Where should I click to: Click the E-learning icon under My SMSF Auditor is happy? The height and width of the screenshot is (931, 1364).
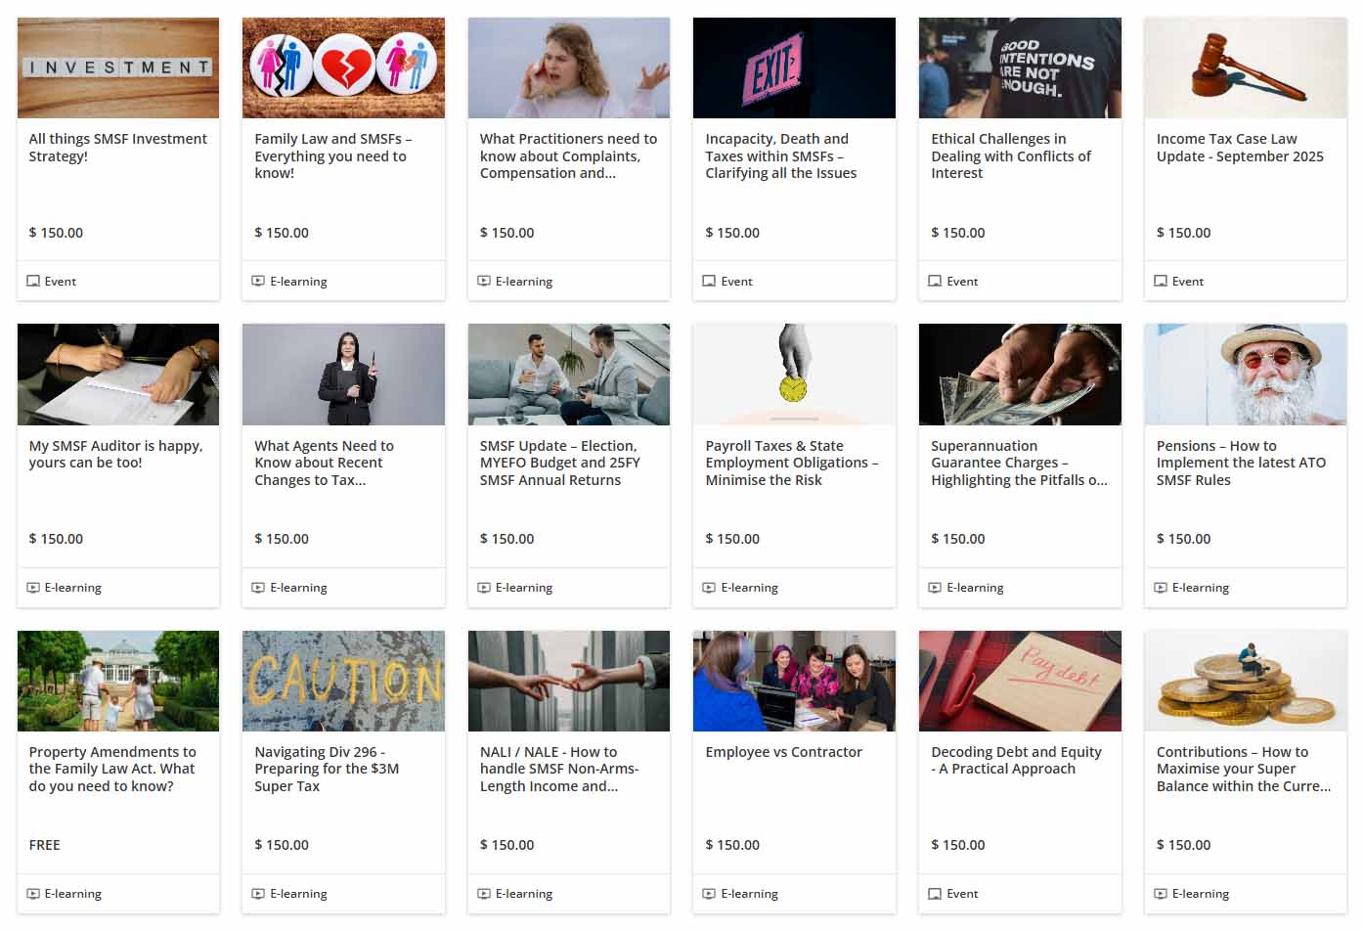pos(33,588)
